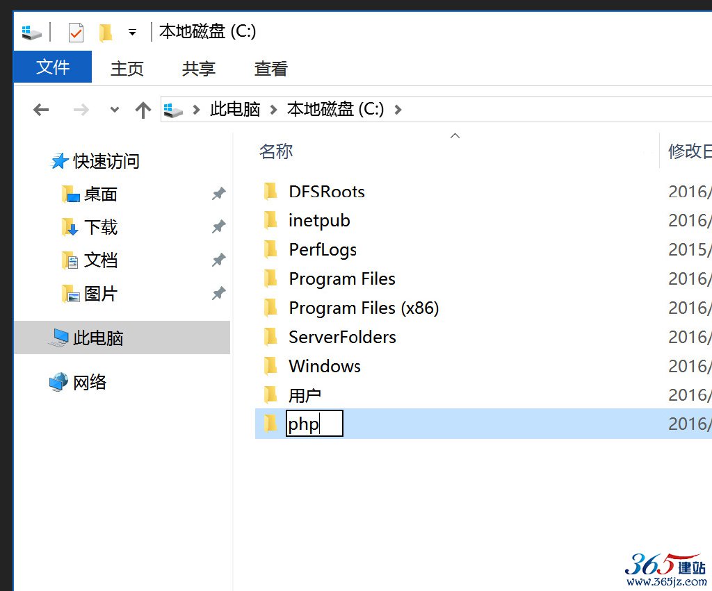Click the star icon beside 快速访问

point(60,161)
